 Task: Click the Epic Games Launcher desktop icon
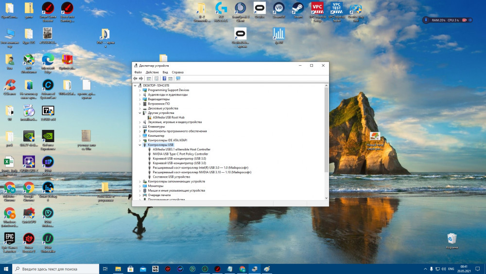click(x=9, y=238)
